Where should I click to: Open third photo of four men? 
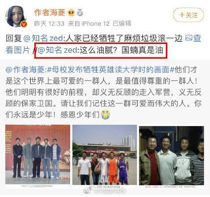click(x=172, y=155)
